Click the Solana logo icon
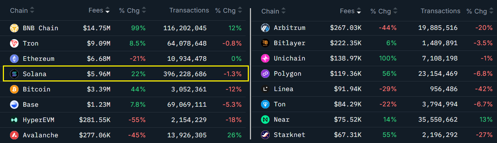This screenshot has height=143, width=497. tap(14, 74)
